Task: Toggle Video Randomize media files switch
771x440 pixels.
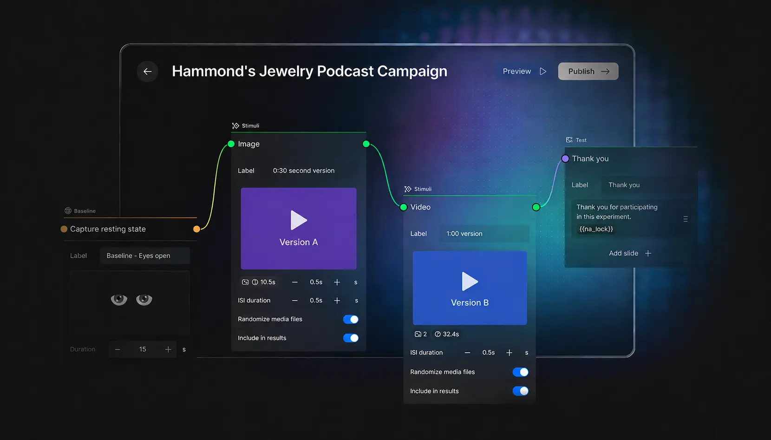Action: point(521,372)
